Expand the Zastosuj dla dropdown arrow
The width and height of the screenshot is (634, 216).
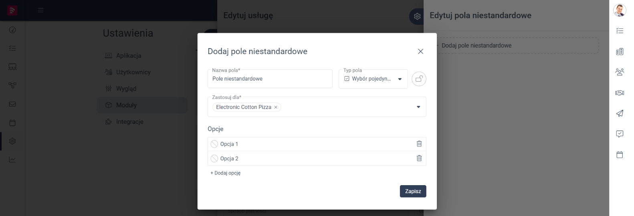pos(418,107)
